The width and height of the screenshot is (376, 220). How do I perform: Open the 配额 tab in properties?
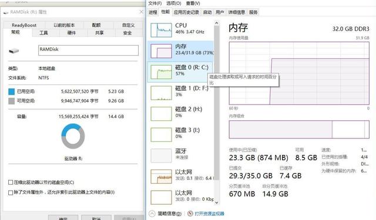[x=96, y=25]
